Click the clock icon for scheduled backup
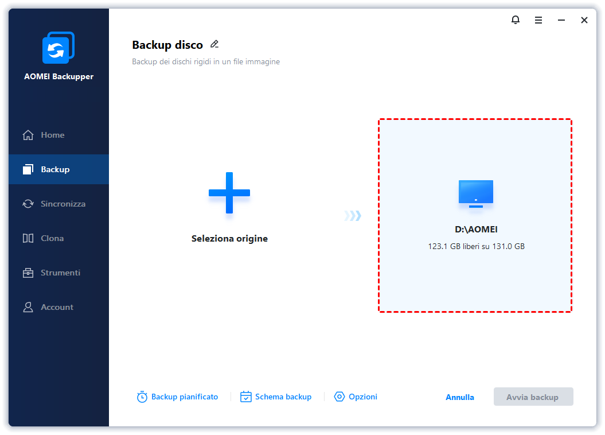Image resolution: width=605 pixels, height=435 pixels. [x=142, y=397]
